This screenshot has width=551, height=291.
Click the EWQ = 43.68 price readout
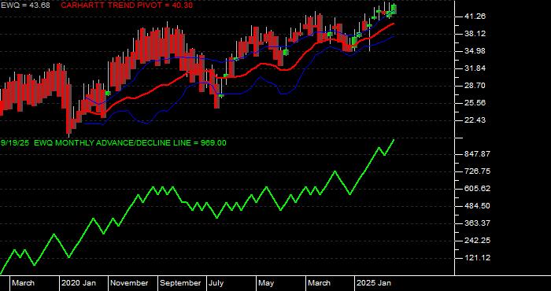[25, 6]
